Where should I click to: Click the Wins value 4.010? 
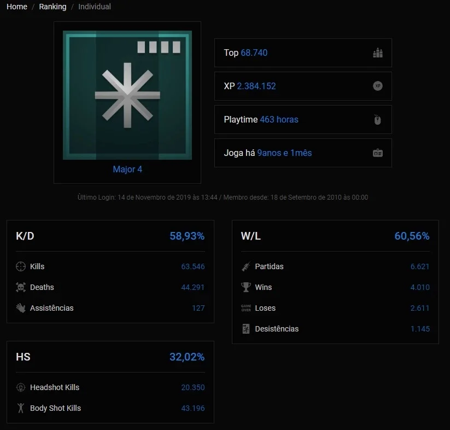coord(420,287)
